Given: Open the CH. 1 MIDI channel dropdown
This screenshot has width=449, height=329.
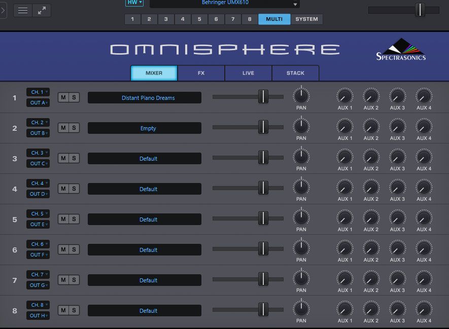Looking at the screenshot, I should [x=38, y=92].
